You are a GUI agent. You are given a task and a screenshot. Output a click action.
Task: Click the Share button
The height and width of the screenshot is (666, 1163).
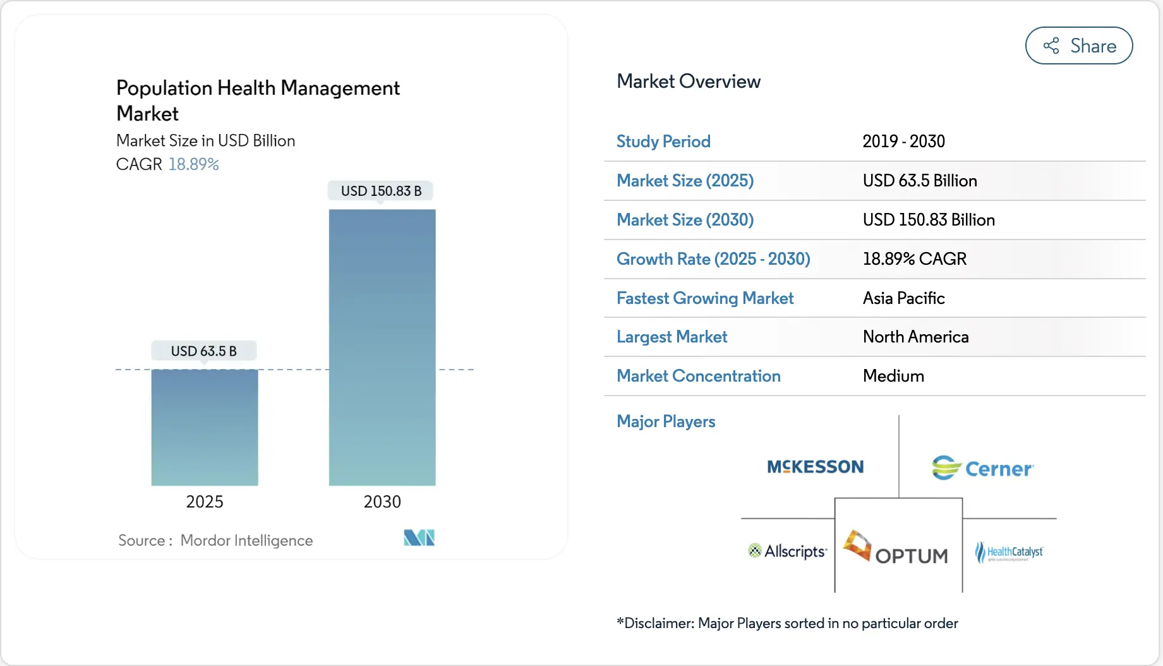[1078, 45]
